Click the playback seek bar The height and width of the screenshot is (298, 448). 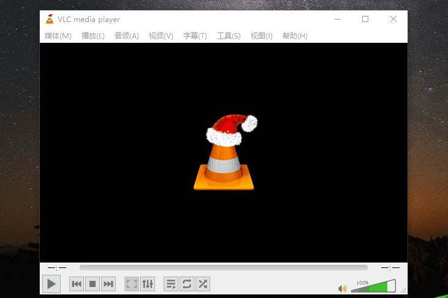(x=224, y=268)
